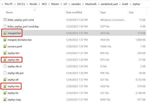This screenshot has width=150, height=103.
Task: Expand the chevron after the build breadcrumb
Action: (130, 4)
